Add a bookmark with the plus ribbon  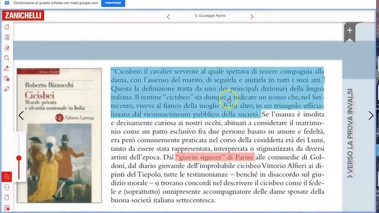(349, 31)
